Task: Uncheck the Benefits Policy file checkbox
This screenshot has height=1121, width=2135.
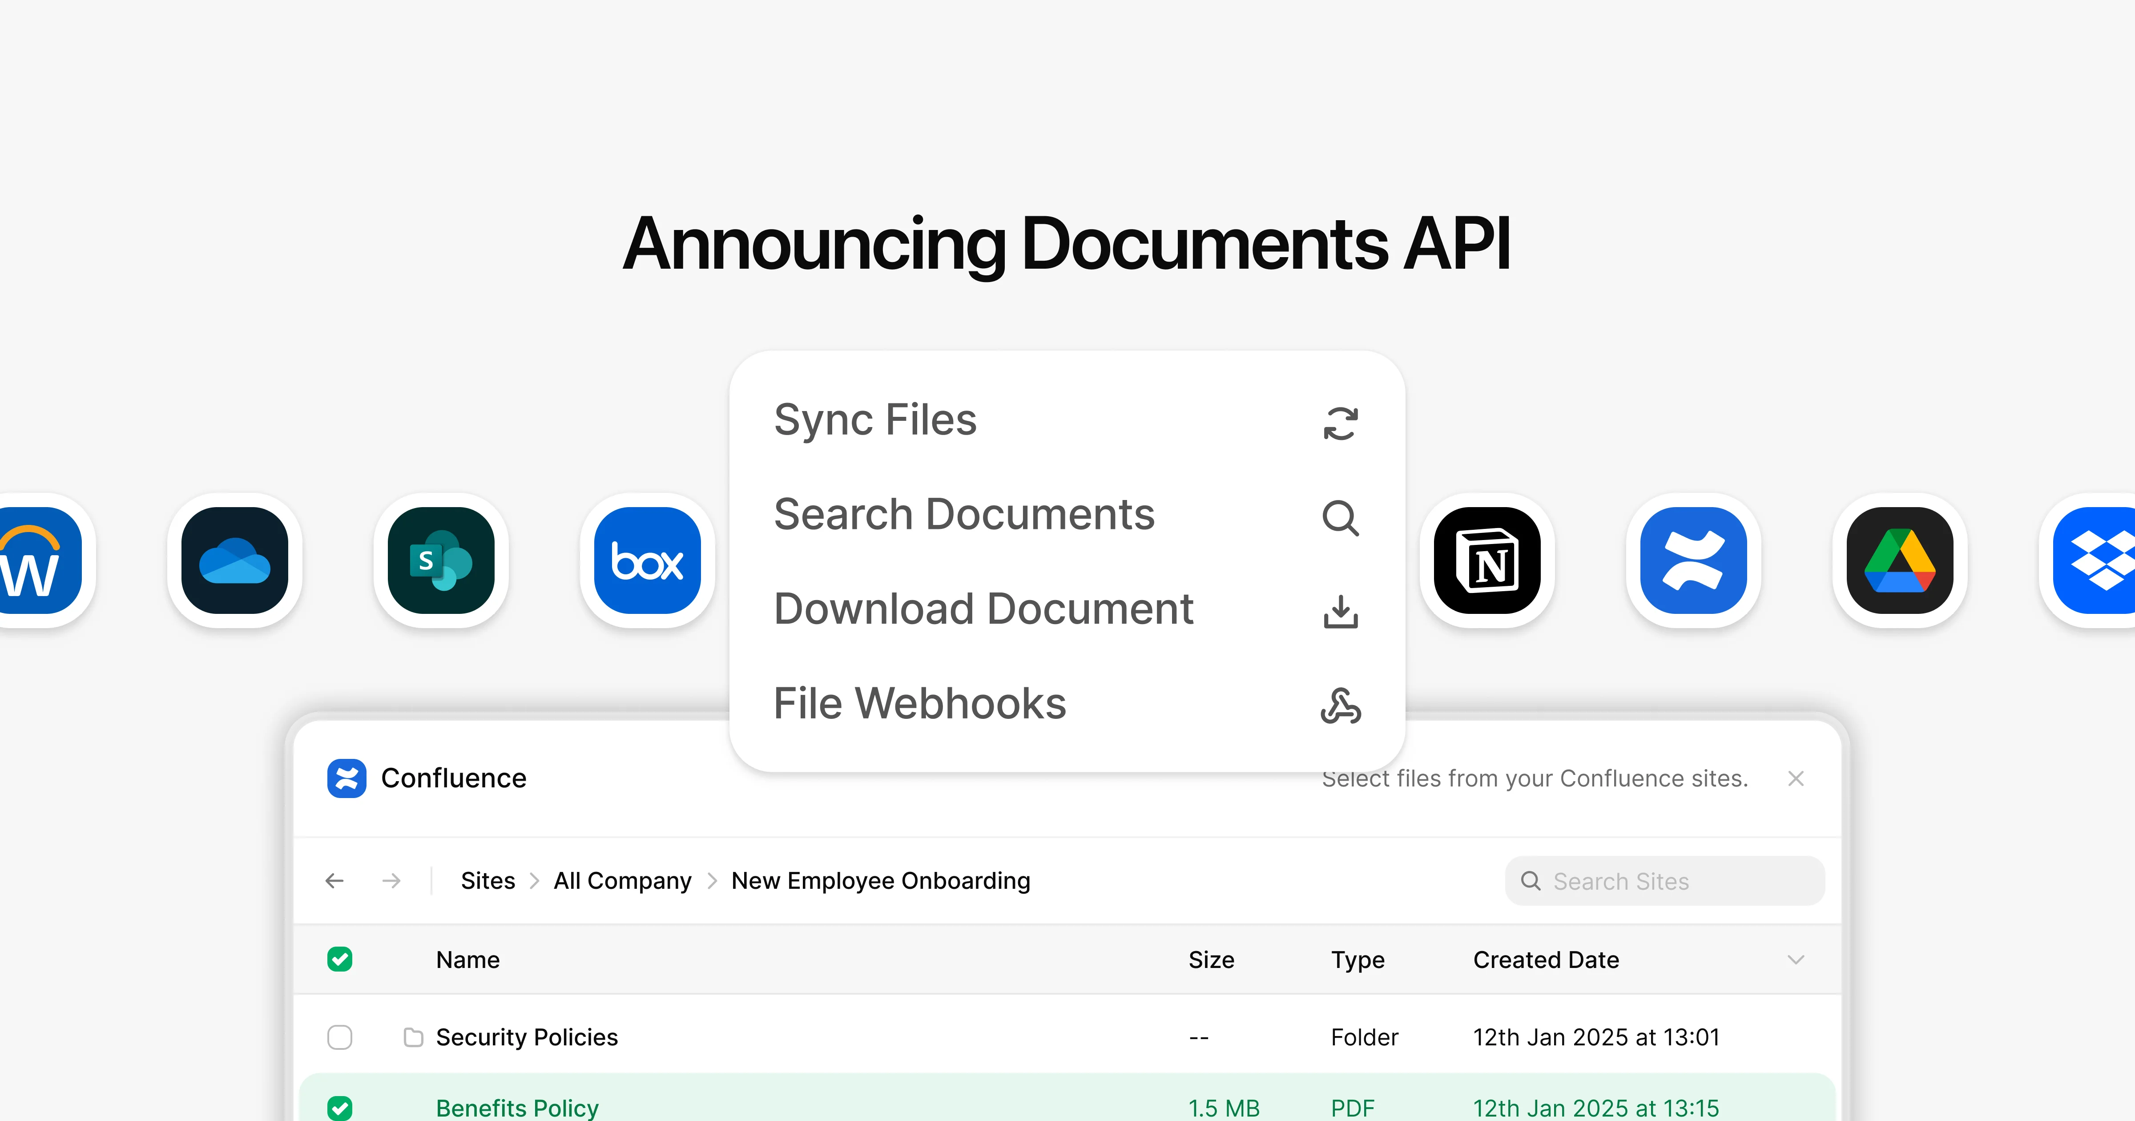Action: pos(340,1108)
